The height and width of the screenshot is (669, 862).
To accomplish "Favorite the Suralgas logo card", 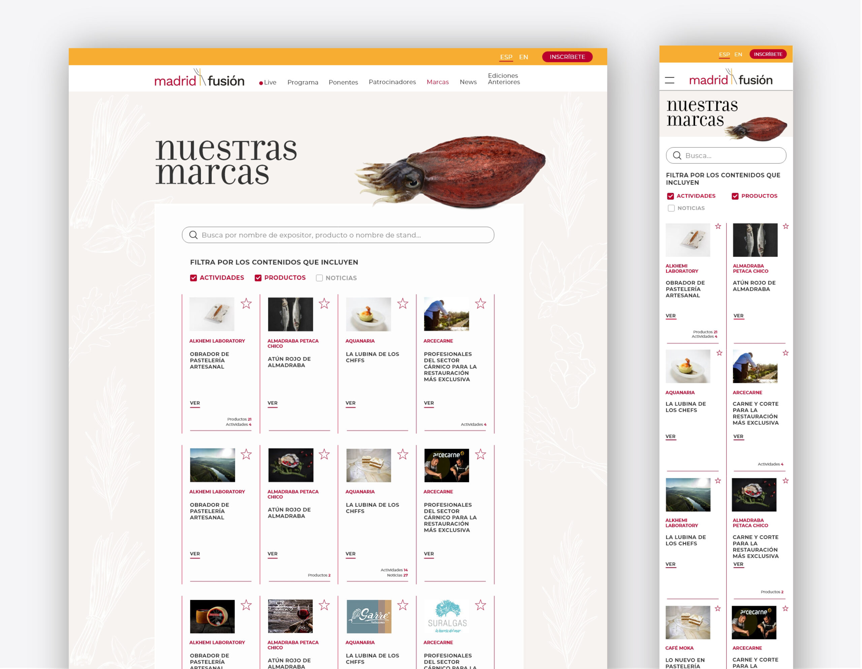I will [x=480, y=605].
